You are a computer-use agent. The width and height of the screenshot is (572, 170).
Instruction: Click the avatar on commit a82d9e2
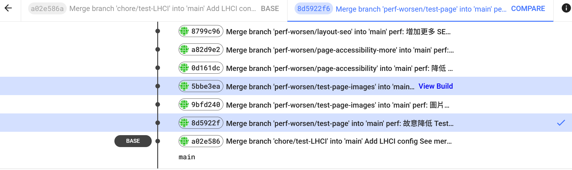[184, 50]
